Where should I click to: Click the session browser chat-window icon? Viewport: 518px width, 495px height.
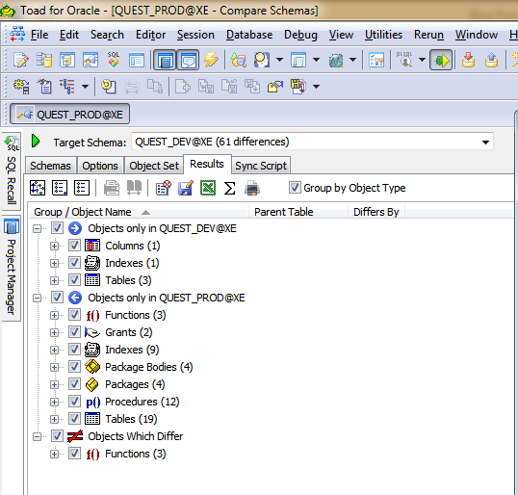188,60
